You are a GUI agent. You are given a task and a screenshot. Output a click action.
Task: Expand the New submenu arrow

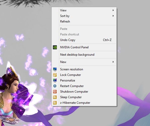click(113, 62)
